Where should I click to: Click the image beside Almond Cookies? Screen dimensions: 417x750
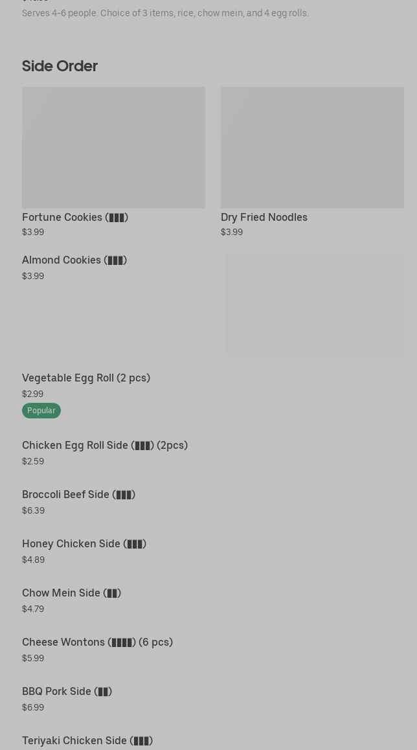(x=315, y=304)
